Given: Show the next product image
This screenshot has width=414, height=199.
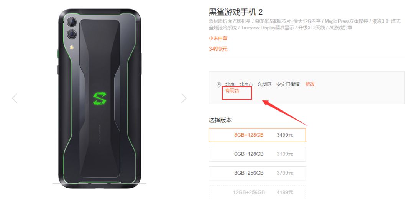Looking at the screenshot, I should pyautogui.click(x=184, y=98).
